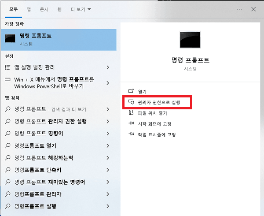Click search icon beside 명령프롬프트 실행
264x216 pixels.
tap(7, 206)
